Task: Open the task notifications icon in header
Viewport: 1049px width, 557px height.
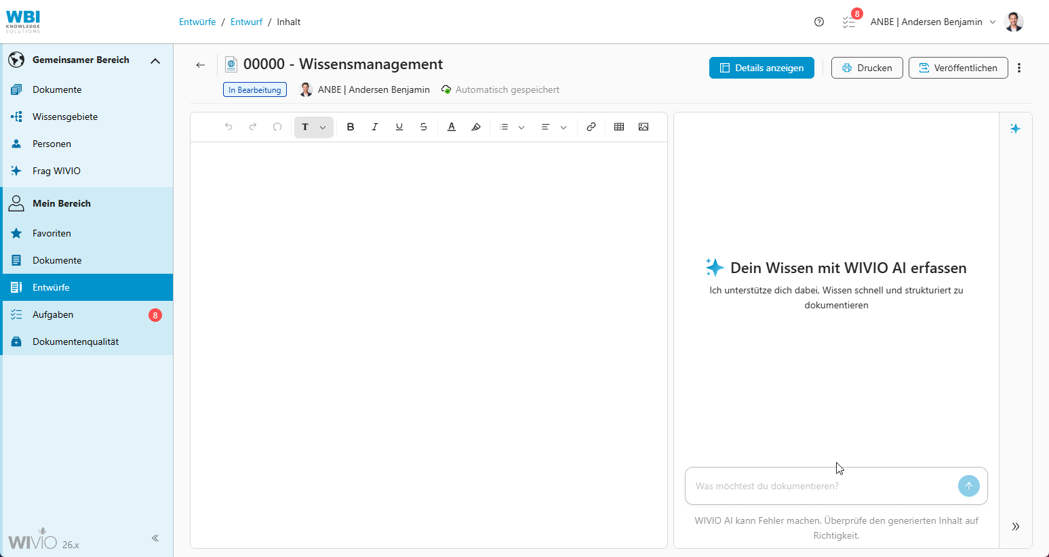Action: (850, 22)
